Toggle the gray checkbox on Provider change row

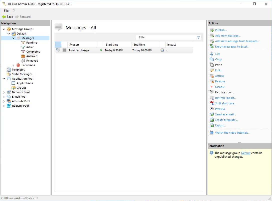tap(64, 50)
